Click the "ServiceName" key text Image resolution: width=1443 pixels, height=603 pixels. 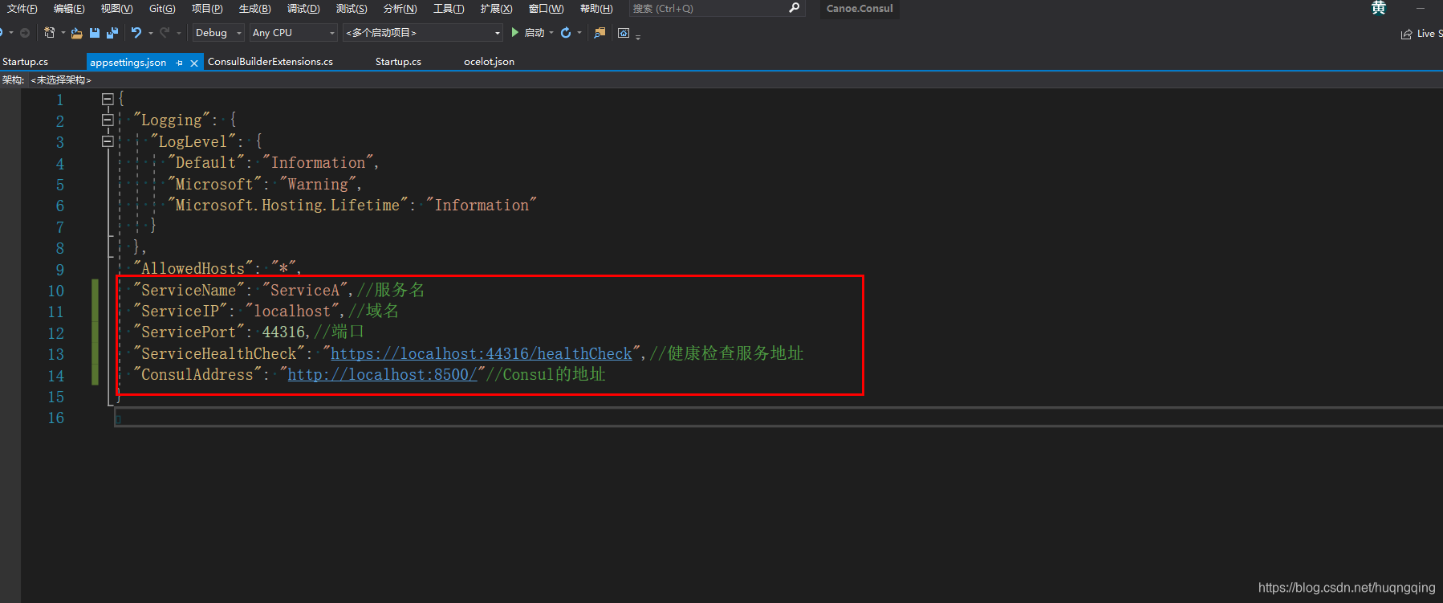(x=189, y=290)
